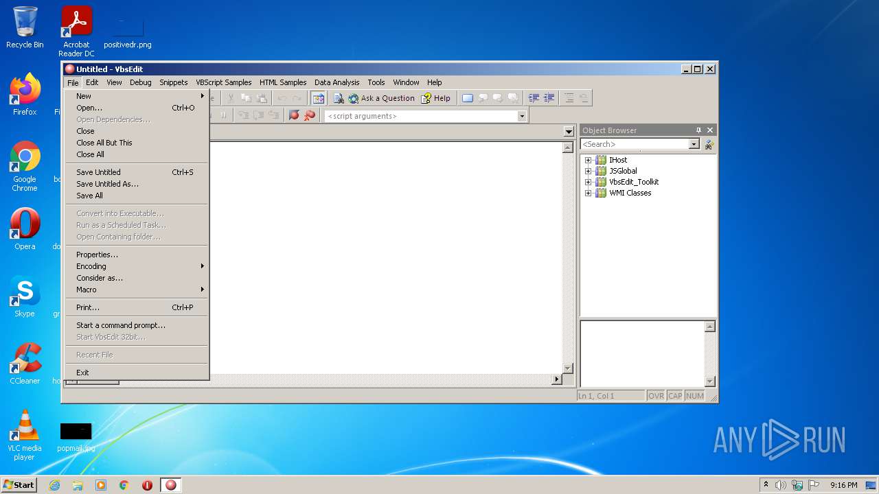Toggle the Object Browser toolbar button

(x=318, y=98)
